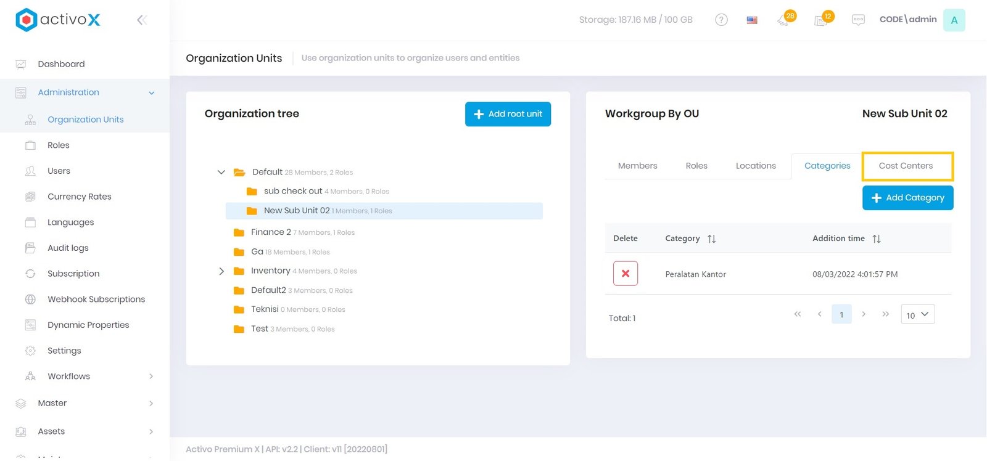Sort by Addition time sort icon
The height and width of the screenshot is (461, 987).
[877, 239]
